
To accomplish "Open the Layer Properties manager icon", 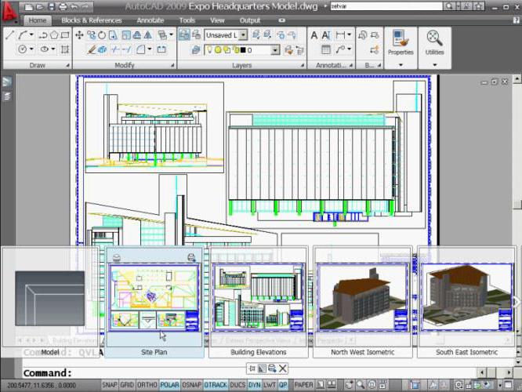I will (185, 34).
